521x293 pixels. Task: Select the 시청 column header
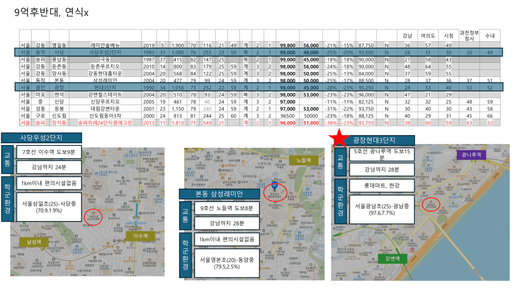click(x=449, y=36)
